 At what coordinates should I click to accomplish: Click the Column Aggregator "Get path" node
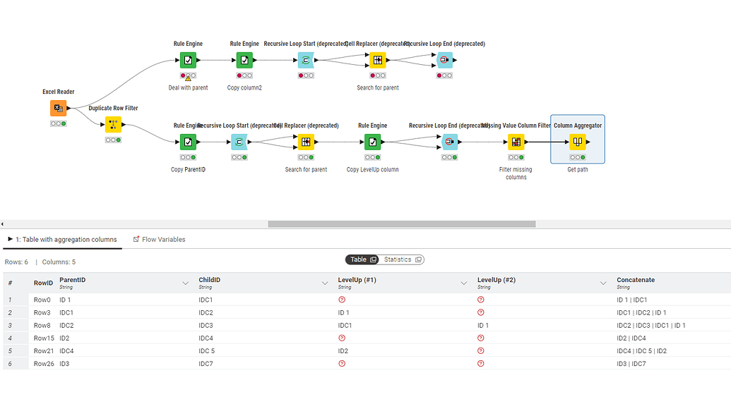click(x=576, y=142)
